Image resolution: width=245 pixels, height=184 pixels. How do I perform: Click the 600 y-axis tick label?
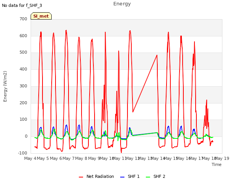pos(23,36)
